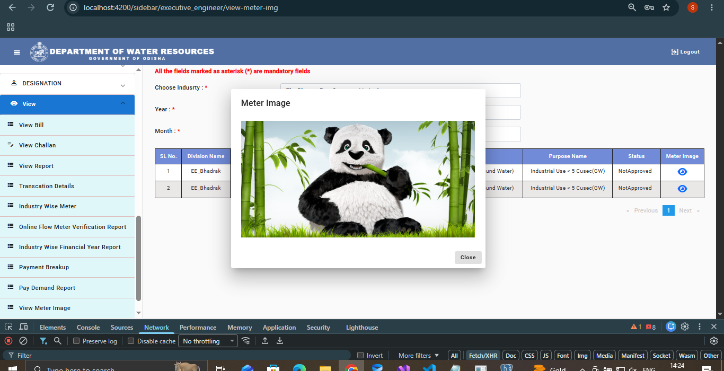This screenshot has height=371, width=724.
Task: View meter image eye for row 1
Action: (682, 172)
